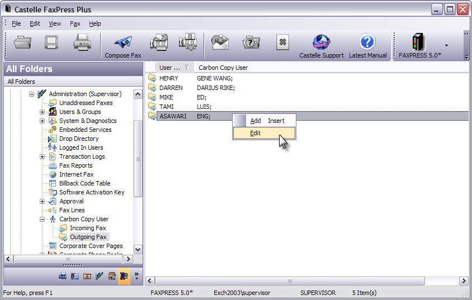Open dropdown arrow next to FAXPRESS server
This screenshot has width=472, height=300.
446,45
